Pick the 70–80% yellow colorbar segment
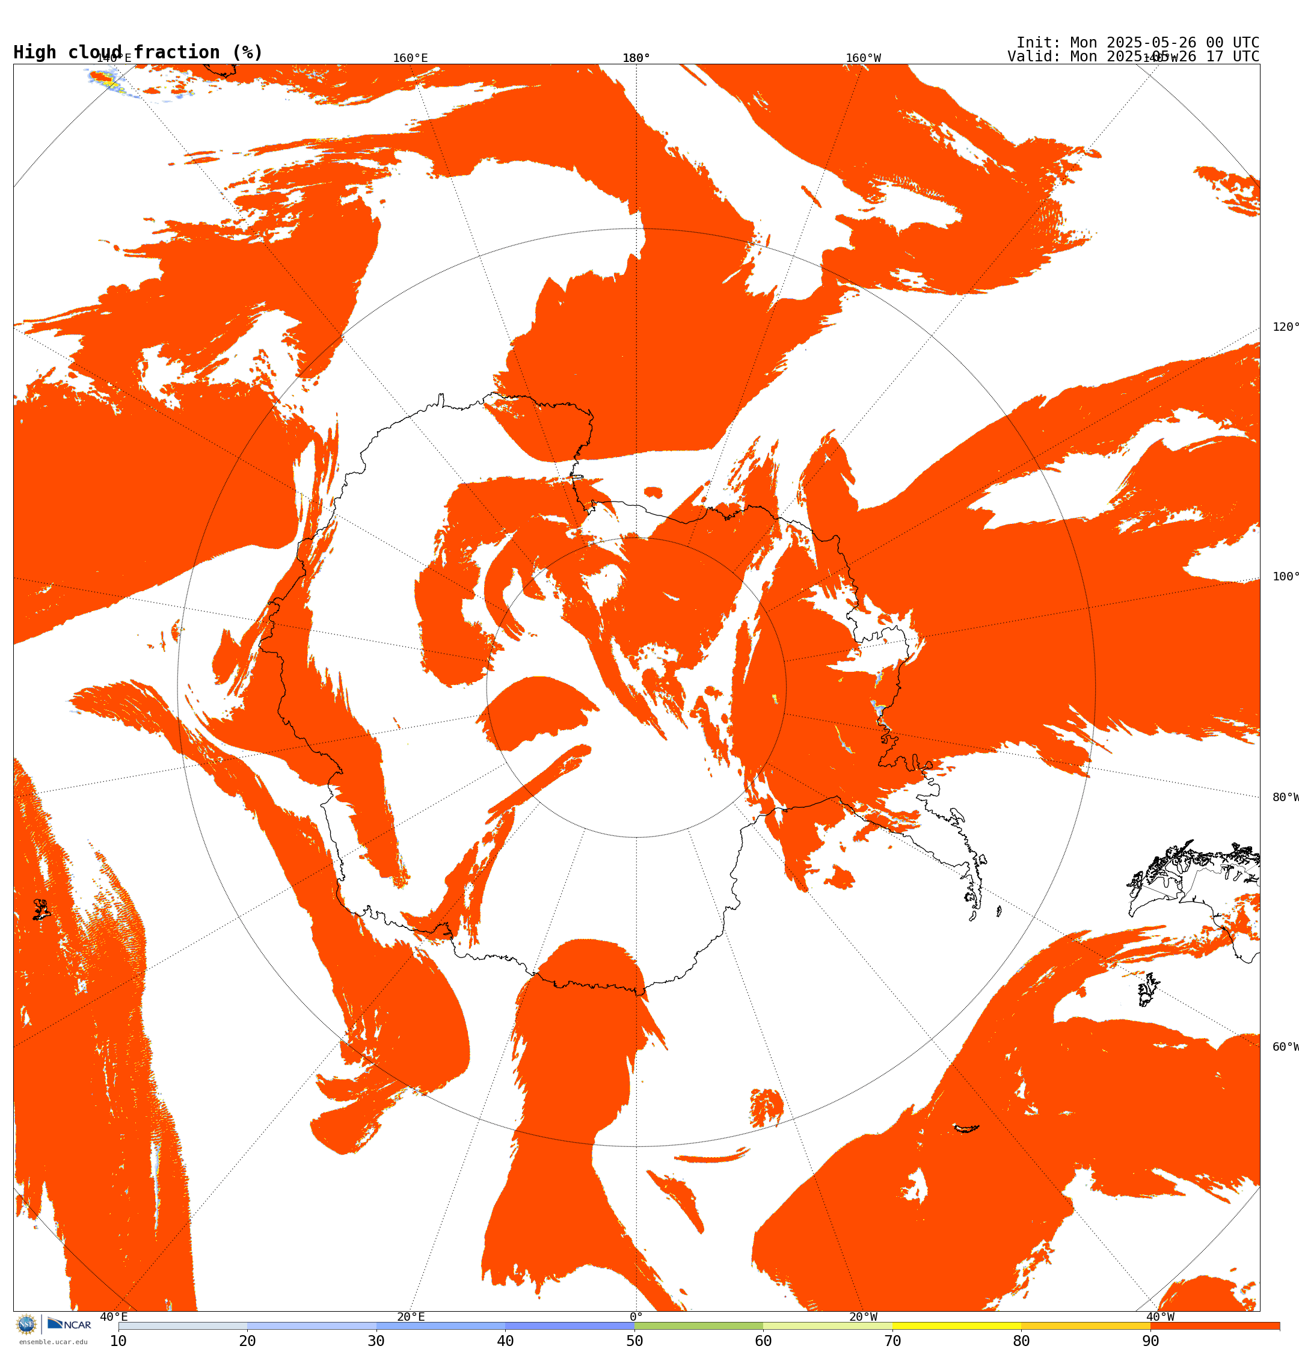This screenshot has height=1349, width=1299. [957, 1326]
